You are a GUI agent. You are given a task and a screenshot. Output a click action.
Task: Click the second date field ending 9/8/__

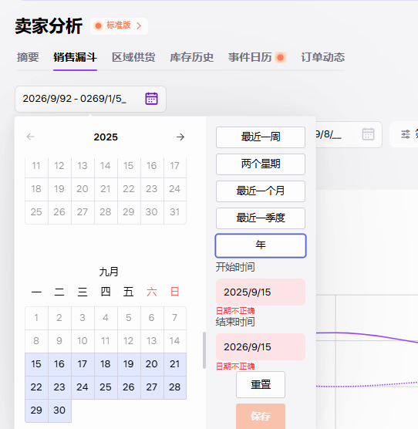coord(349,134)
